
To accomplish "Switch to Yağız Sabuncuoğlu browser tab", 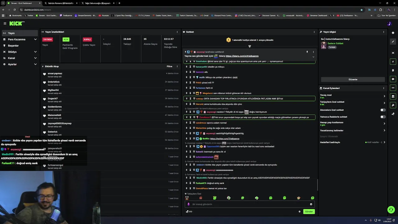I will point(98,3).
